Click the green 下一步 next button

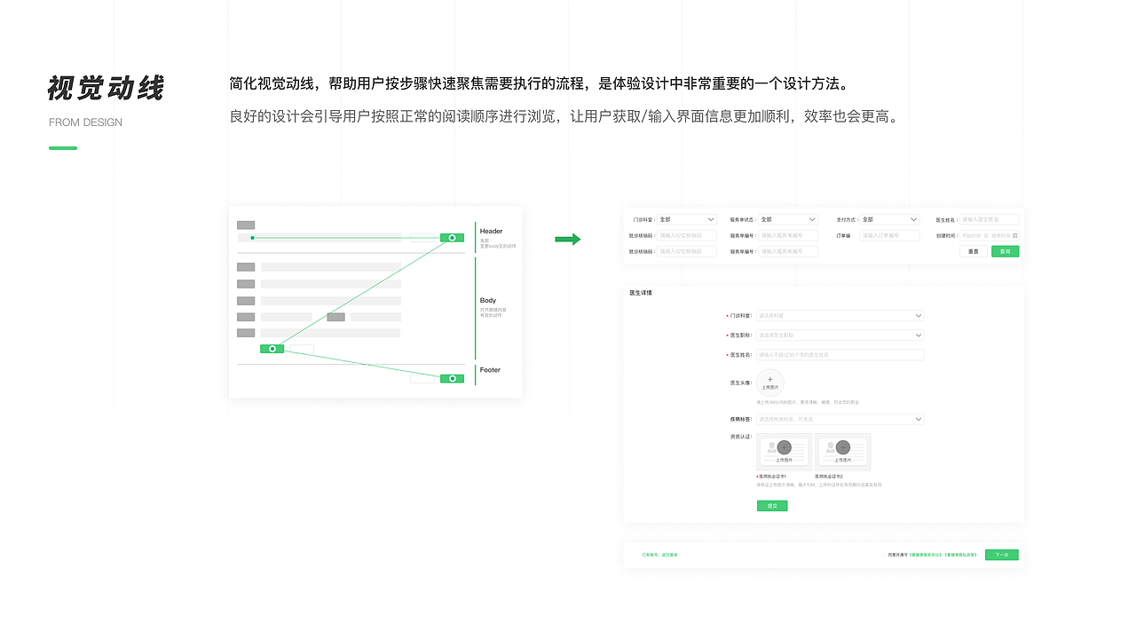(x=1002, y=555)
